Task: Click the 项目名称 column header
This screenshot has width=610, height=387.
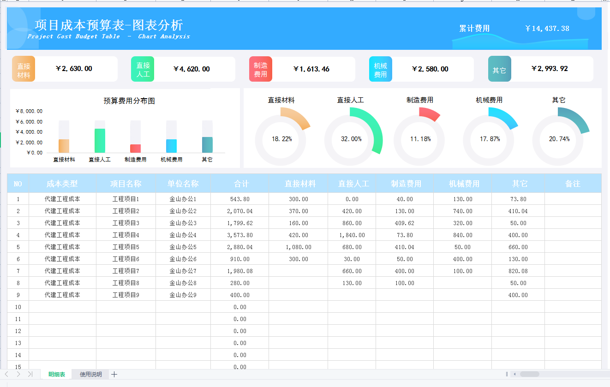Action: 126,184
